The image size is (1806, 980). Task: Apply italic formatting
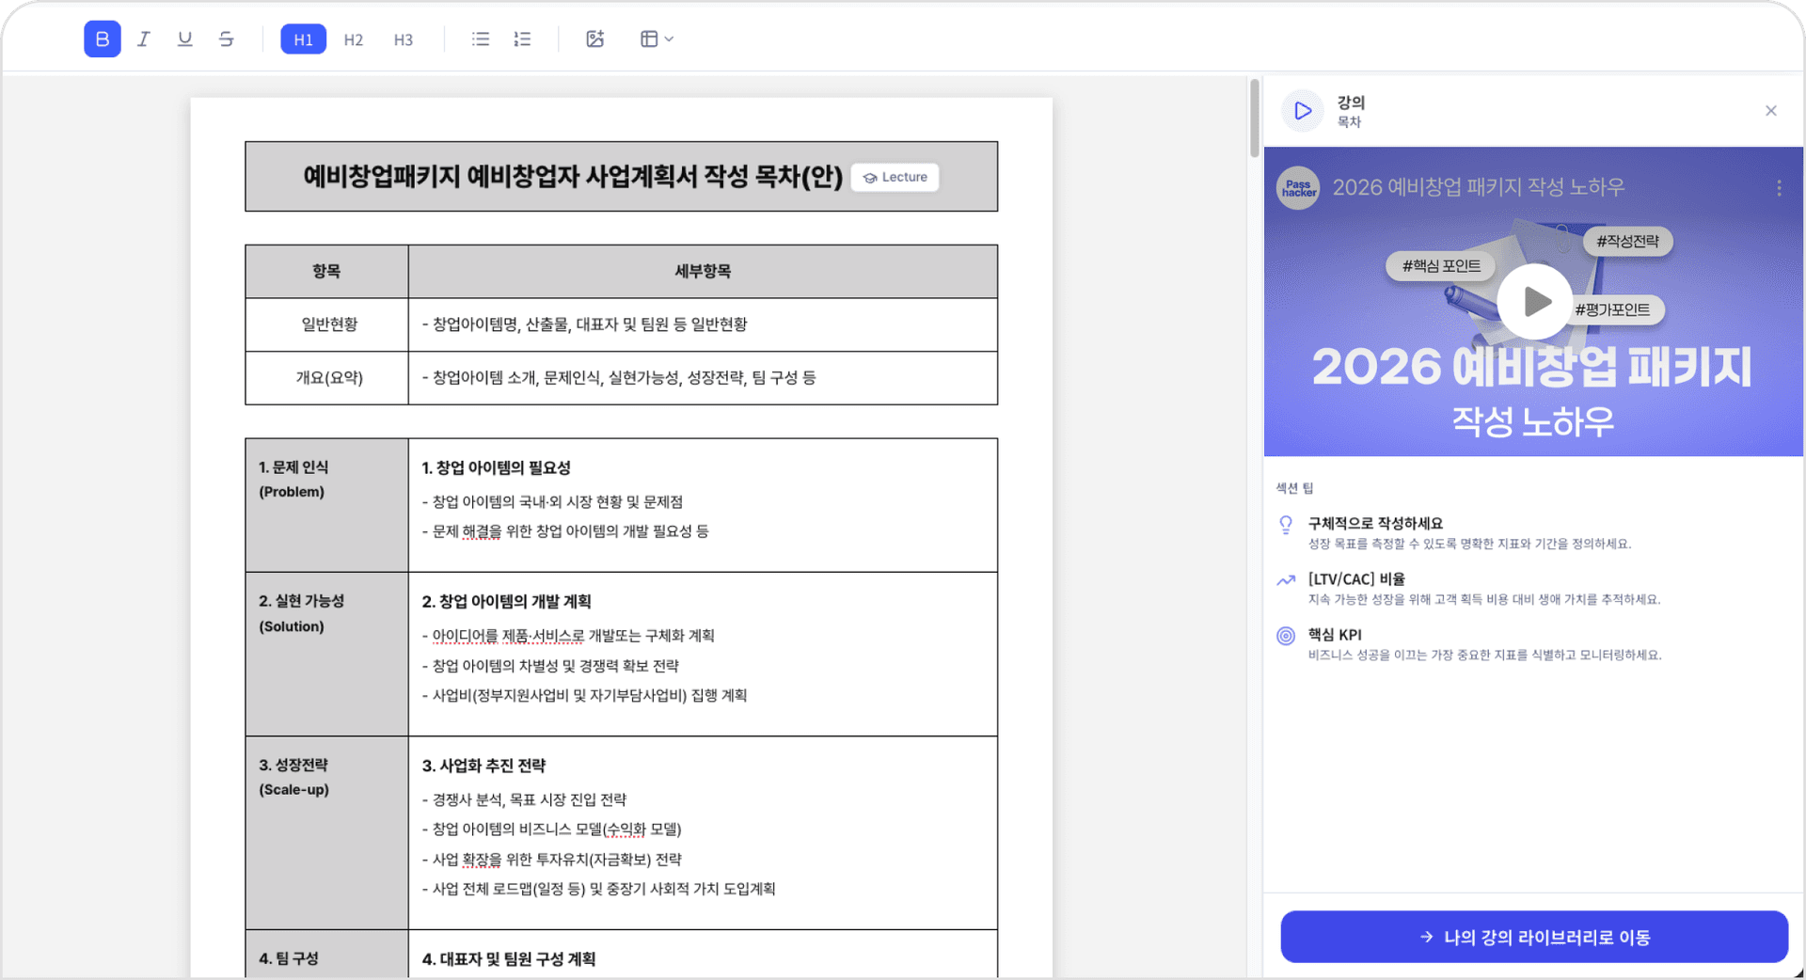143,39
